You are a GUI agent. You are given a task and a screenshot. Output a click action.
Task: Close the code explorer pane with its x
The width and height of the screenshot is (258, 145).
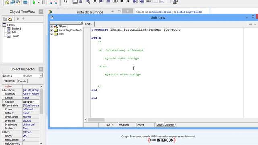81,23
